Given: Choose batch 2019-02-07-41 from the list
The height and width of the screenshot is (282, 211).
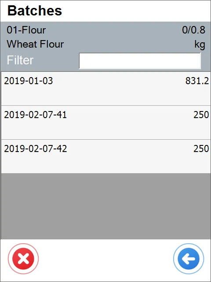Looking at the screenshot, I should coord(106,122).
